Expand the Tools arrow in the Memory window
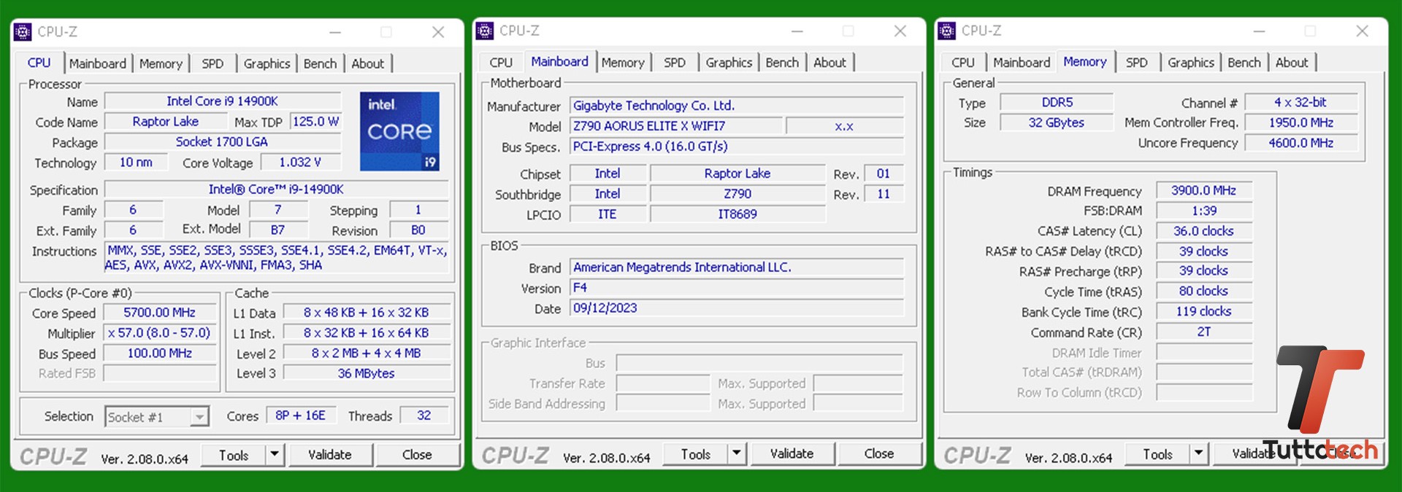 click(x=1199, y=453)
